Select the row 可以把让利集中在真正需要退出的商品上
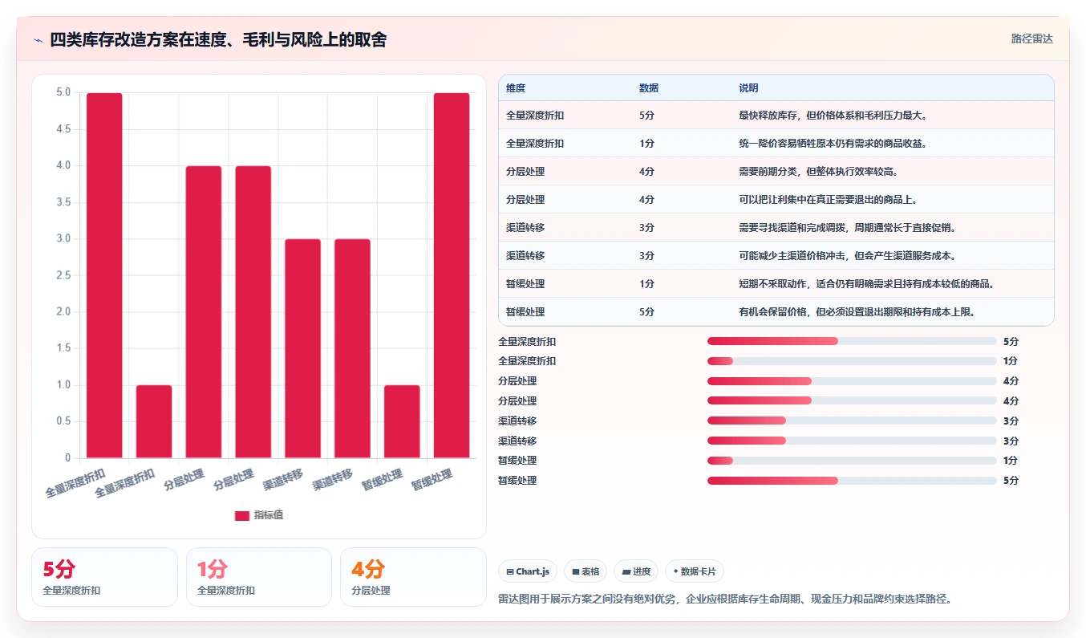1086x638 pixels. pyautogui.click(x=776, y=200)
